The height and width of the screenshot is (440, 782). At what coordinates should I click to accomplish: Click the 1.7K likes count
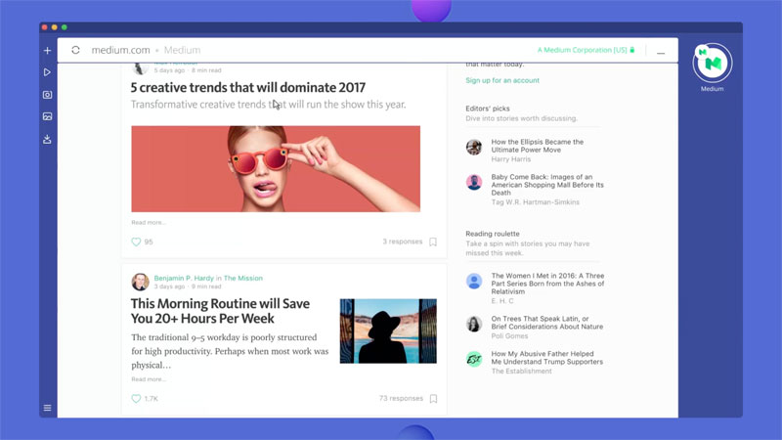(152, 399)
